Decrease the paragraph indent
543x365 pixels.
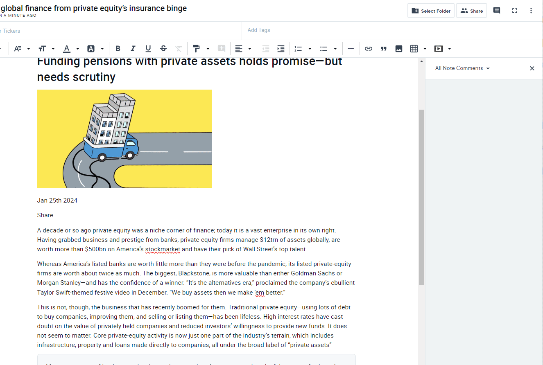(x=266, y=49)
